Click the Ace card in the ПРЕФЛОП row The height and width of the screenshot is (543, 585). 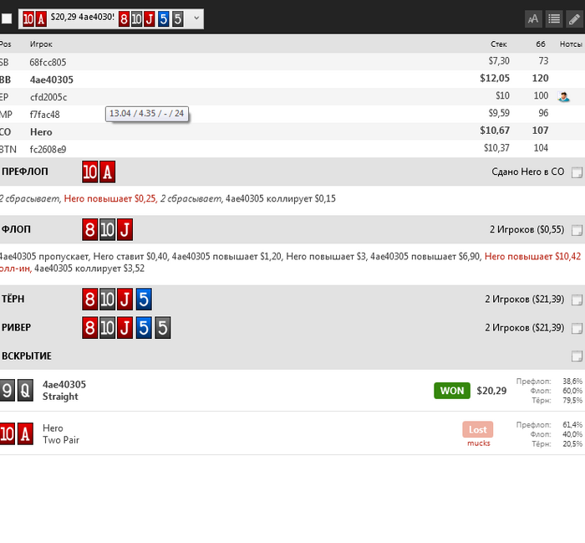click(108, 172)
